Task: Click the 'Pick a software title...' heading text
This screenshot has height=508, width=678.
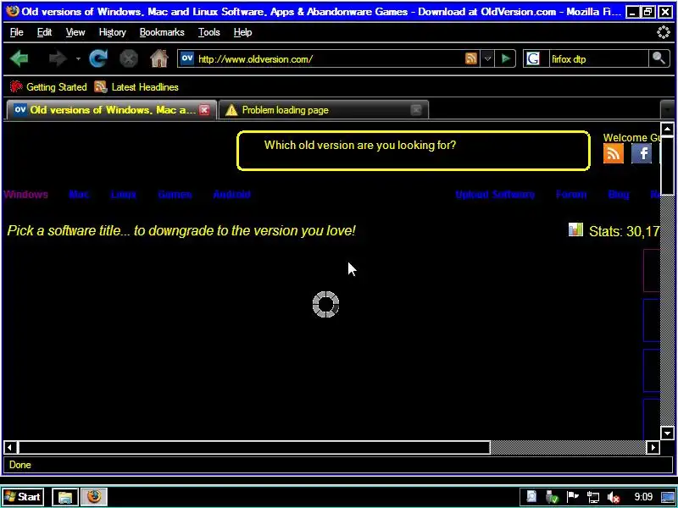Action: point(181,230)
